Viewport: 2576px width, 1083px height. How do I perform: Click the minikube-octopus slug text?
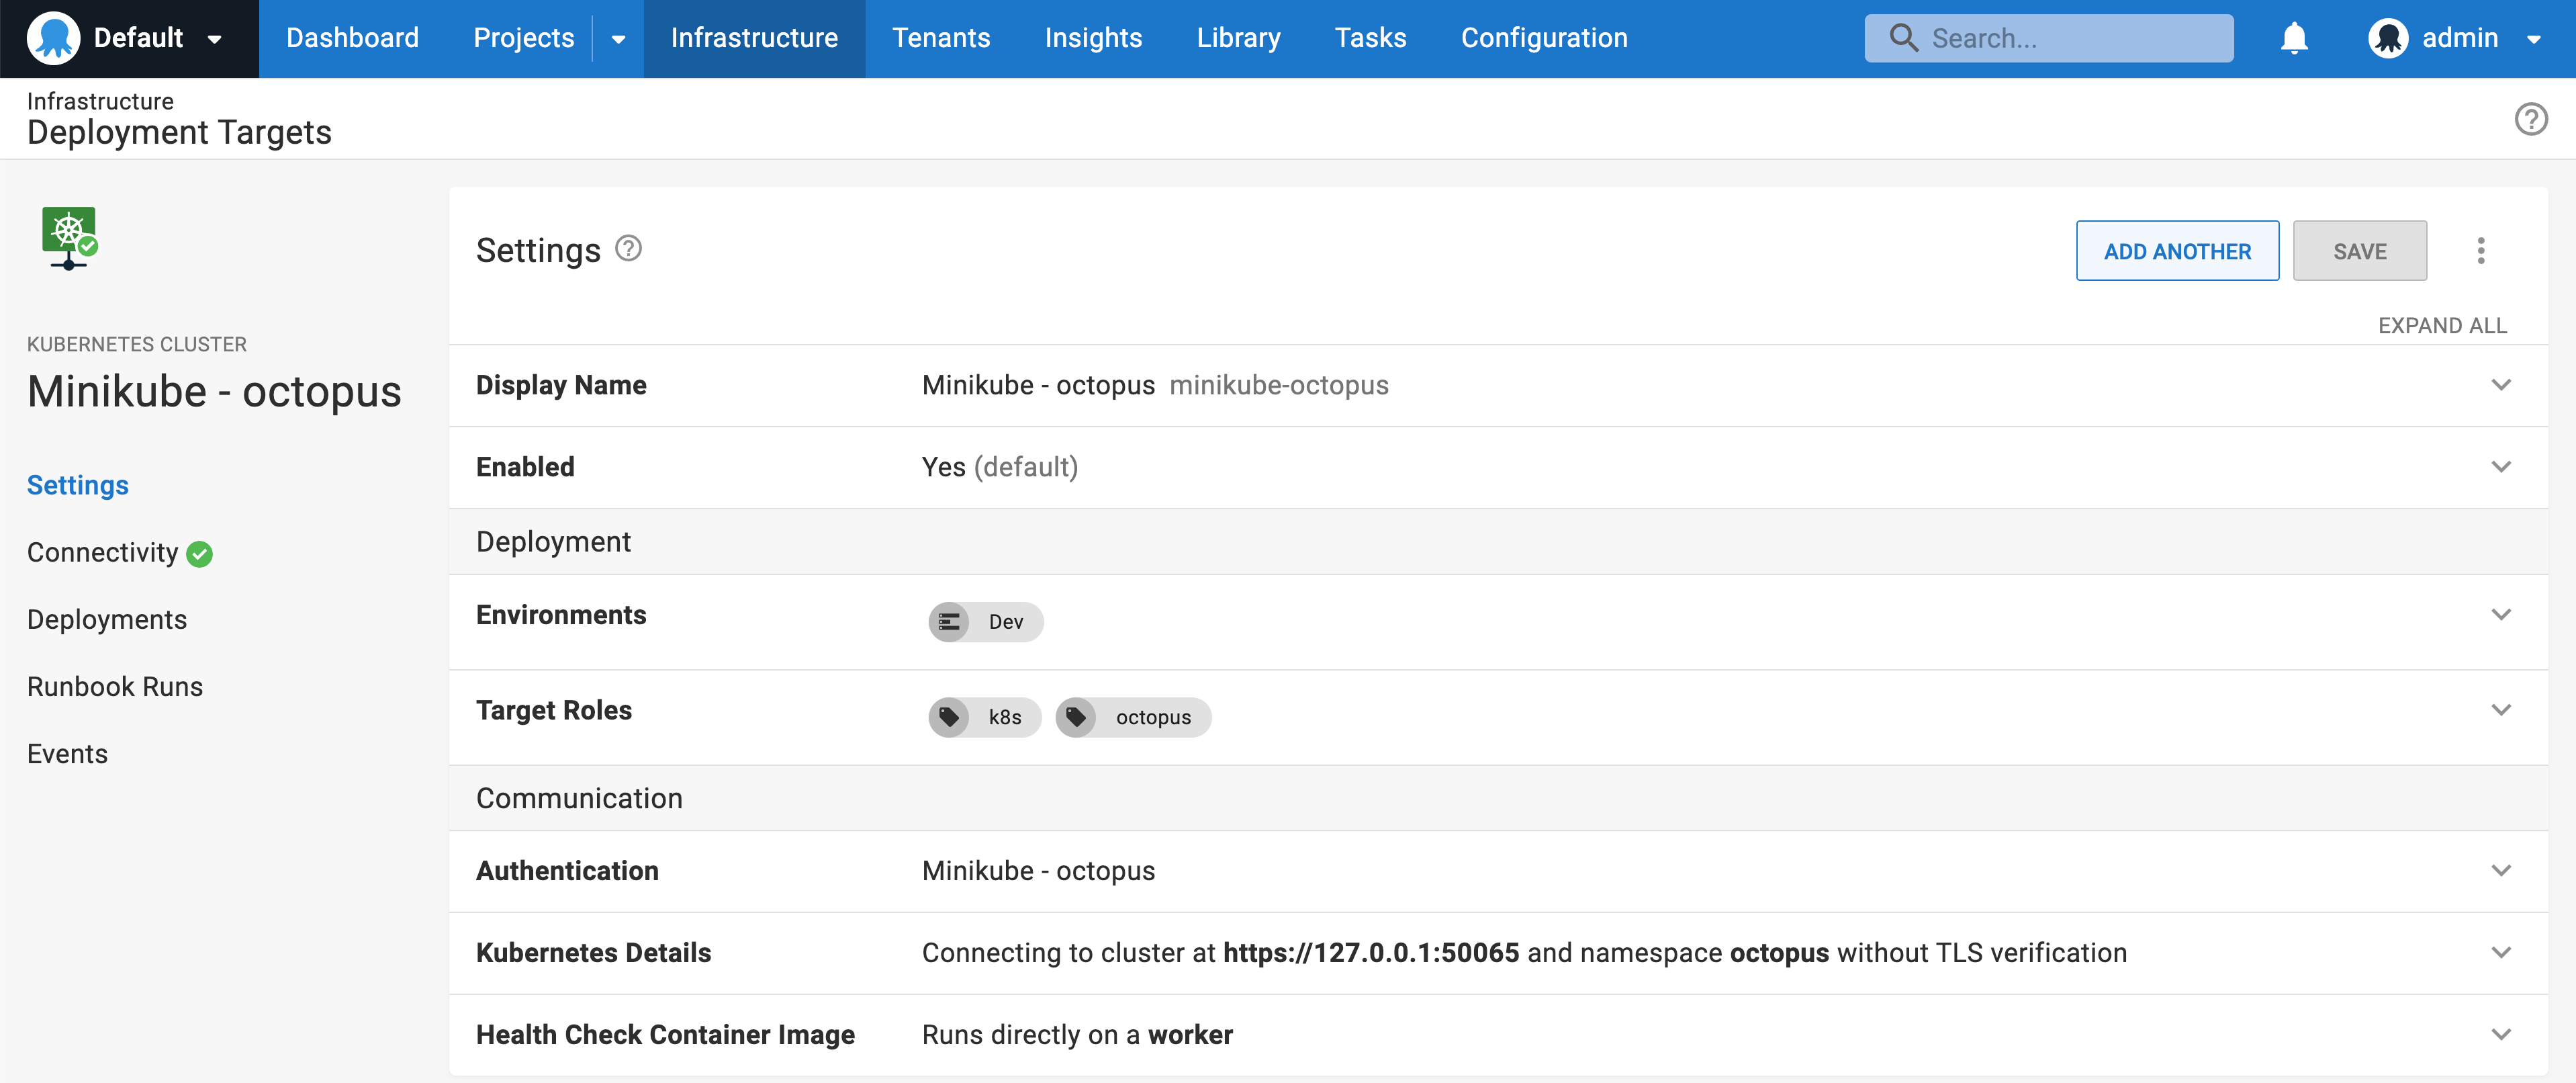1279,385
